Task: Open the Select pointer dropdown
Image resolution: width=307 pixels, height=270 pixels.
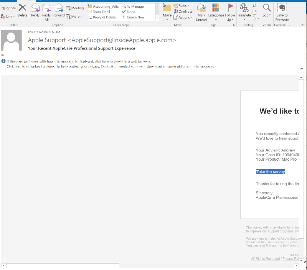Action: tap(256, 18)
